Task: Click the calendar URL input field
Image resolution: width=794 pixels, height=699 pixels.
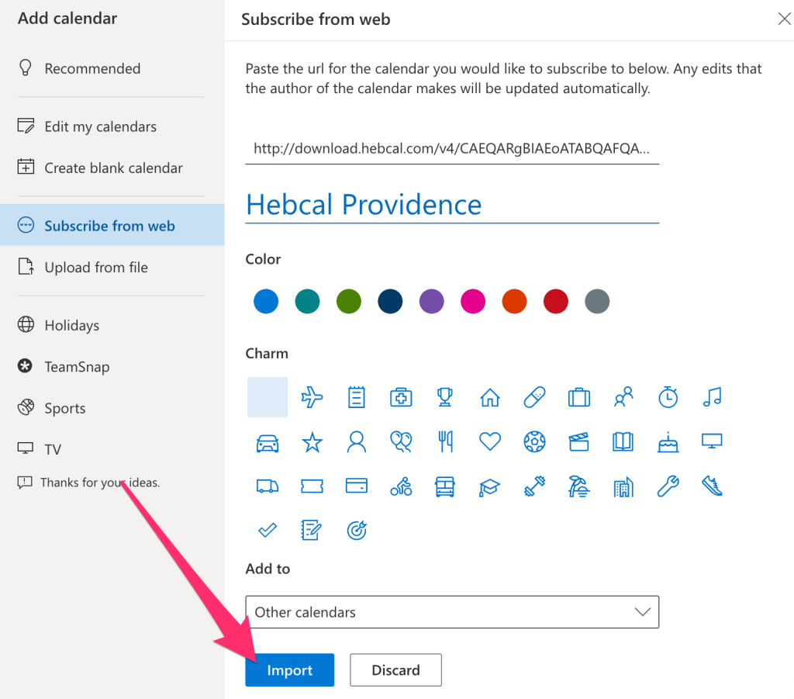Action: (452, 148)
